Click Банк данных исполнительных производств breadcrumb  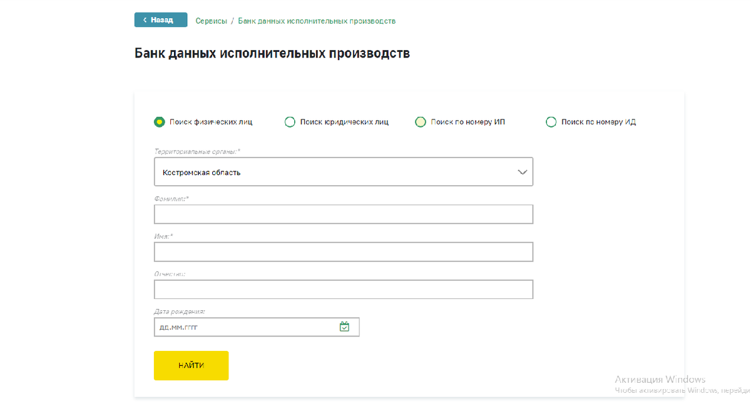click(317, 21)
